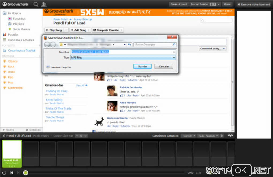Open the Tipo file type combo box

pos(123,57)
